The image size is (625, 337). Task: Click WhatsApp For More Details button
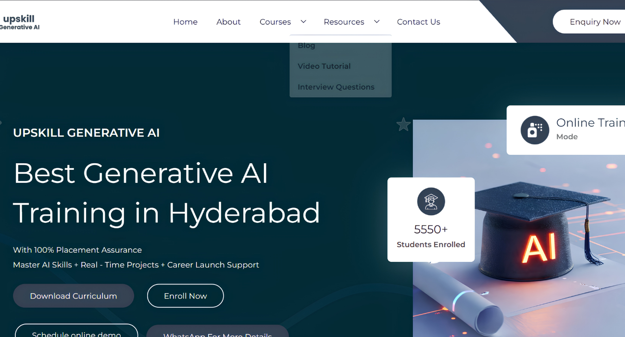pyautogui.click(x=217, y=331)
